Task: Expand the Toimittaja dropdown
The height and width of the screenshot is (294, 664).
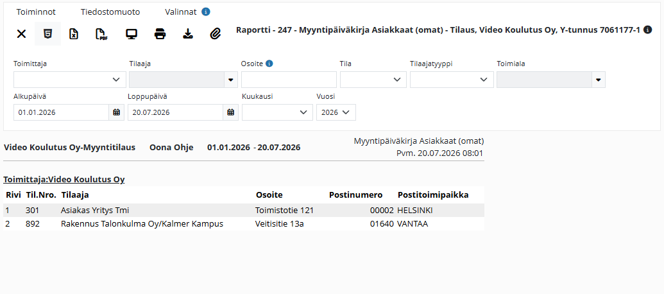Action: coord(70,79)
